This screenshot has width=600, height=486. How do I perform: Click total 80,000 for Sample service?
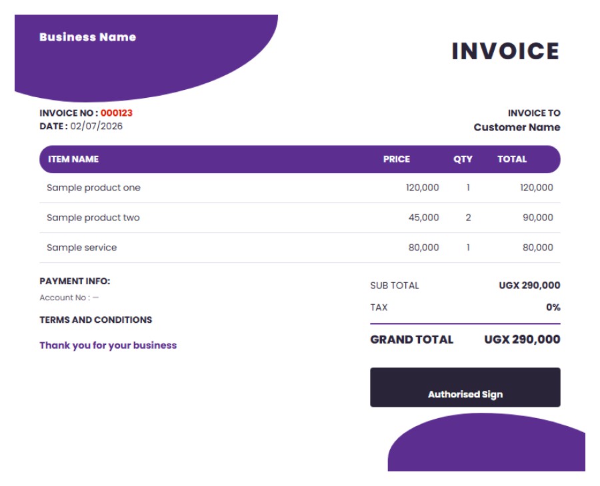click(x=537, y=248)
